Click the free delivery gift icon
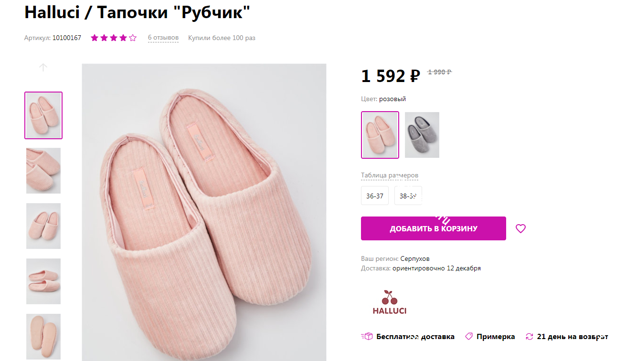The width and height of the screenshot is (626, 361). [368, 336]
